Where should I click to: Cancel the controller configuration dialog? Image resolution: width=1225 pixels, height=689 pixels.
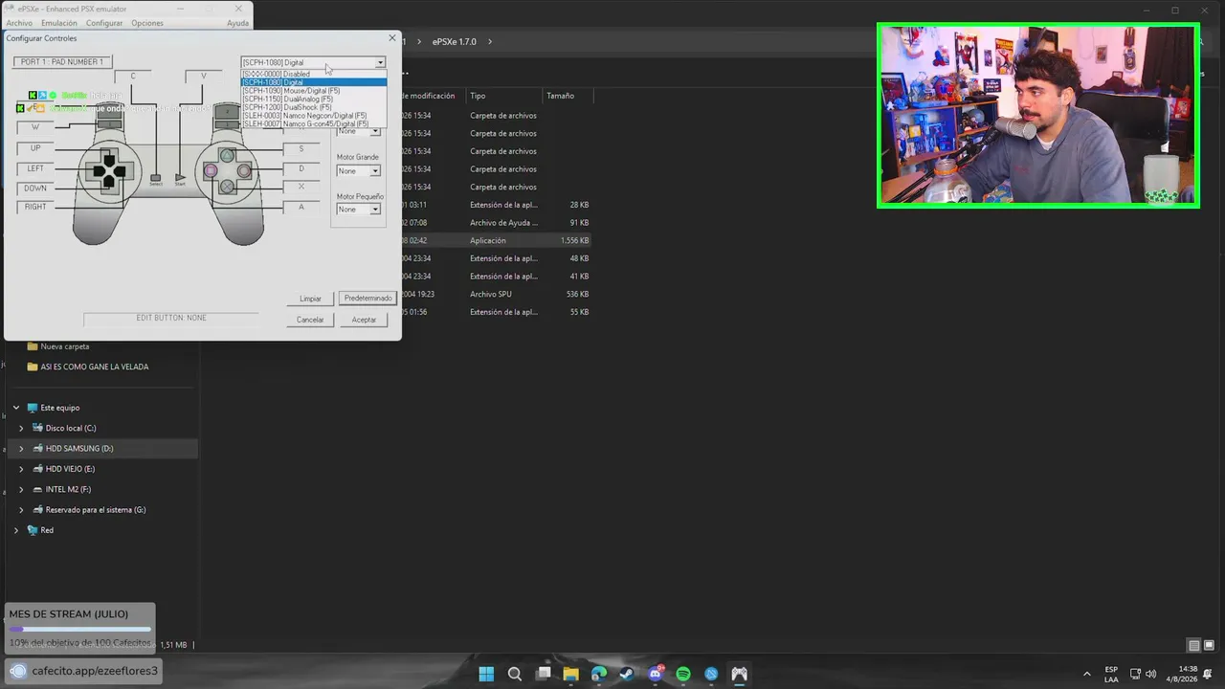point(310,320)
